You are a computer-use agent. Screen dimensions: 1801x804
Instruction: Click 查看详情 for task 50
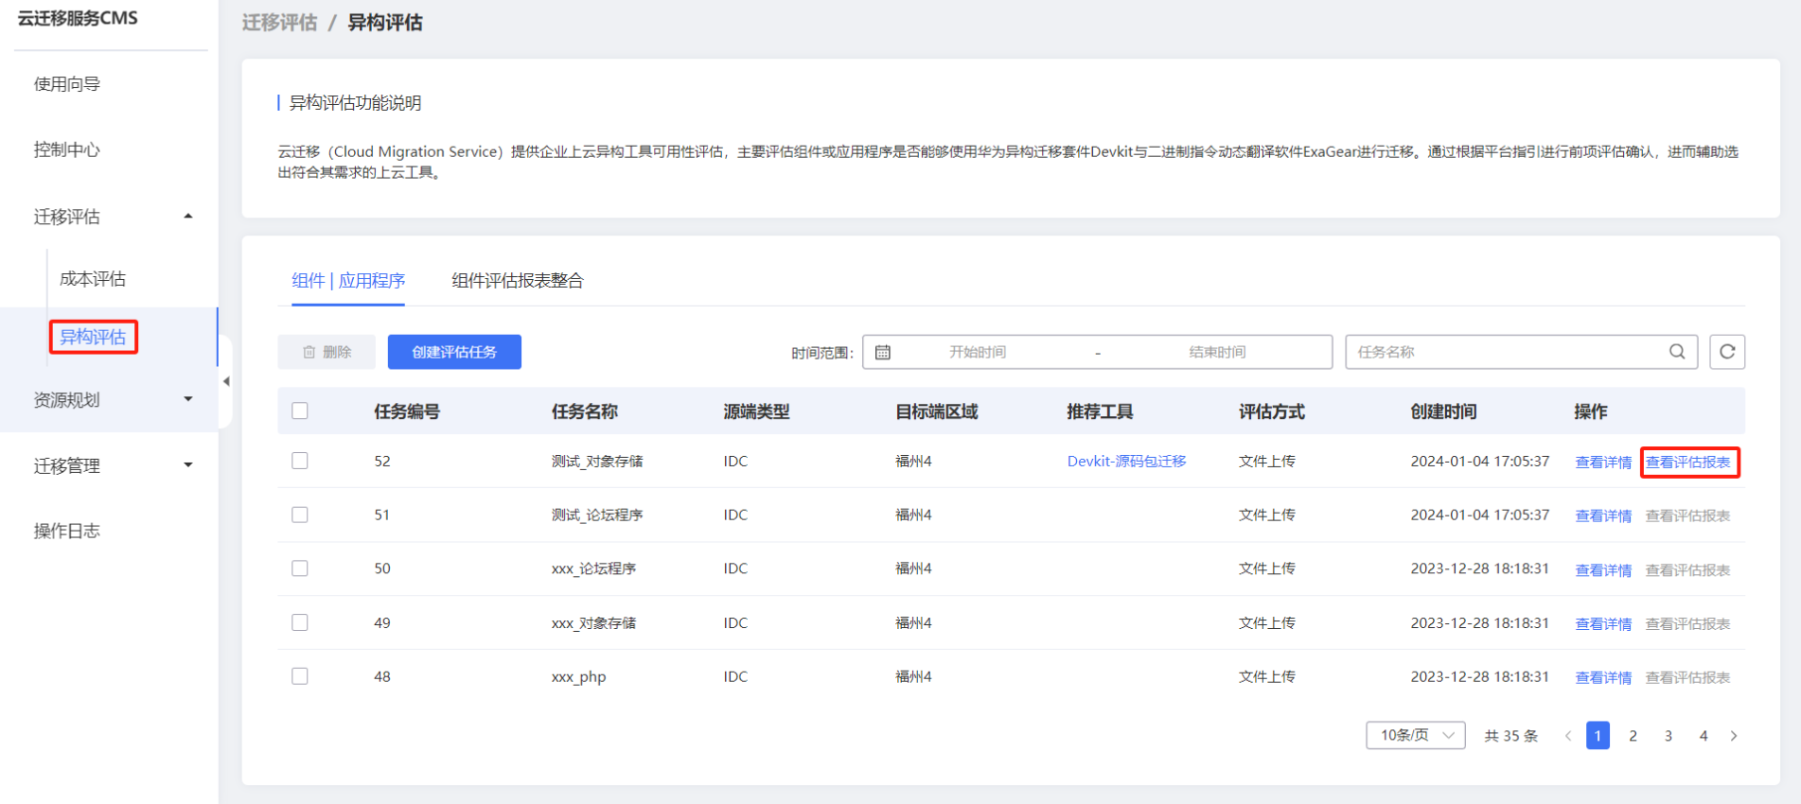1603,569
